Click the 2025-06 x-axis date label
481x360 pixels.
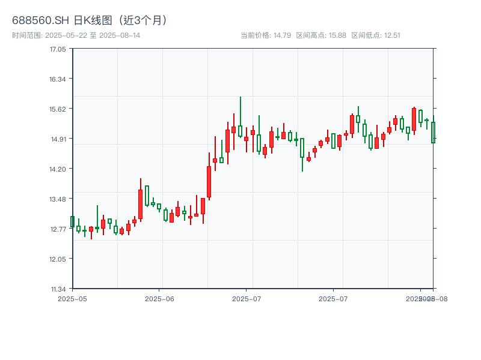159,298
